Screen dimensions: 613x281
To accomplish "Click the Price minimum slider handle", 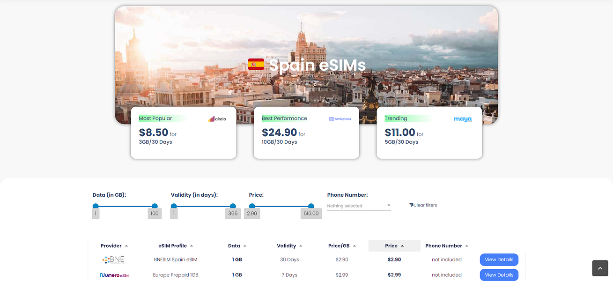I will [252, 206].
